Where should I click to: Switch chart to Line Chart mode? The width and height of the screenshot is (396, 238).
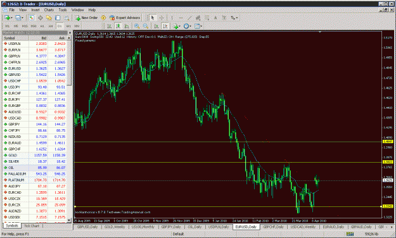[127, 26]
